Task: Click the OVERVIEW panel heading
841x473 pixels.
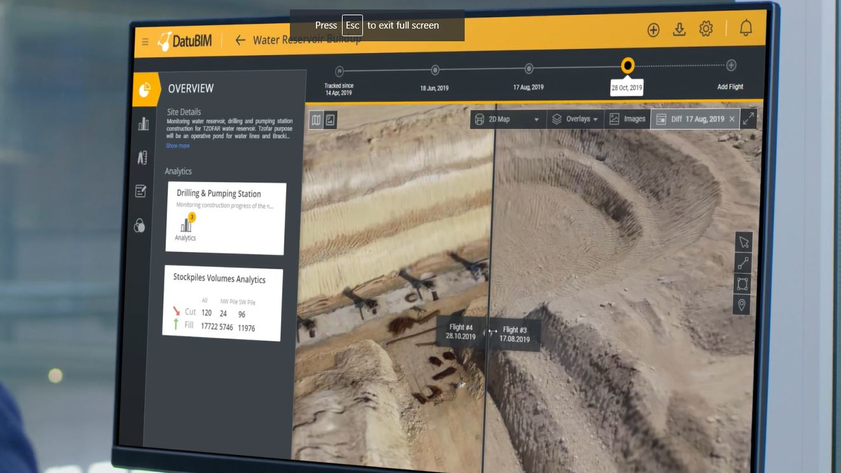Action: [191, 88]
